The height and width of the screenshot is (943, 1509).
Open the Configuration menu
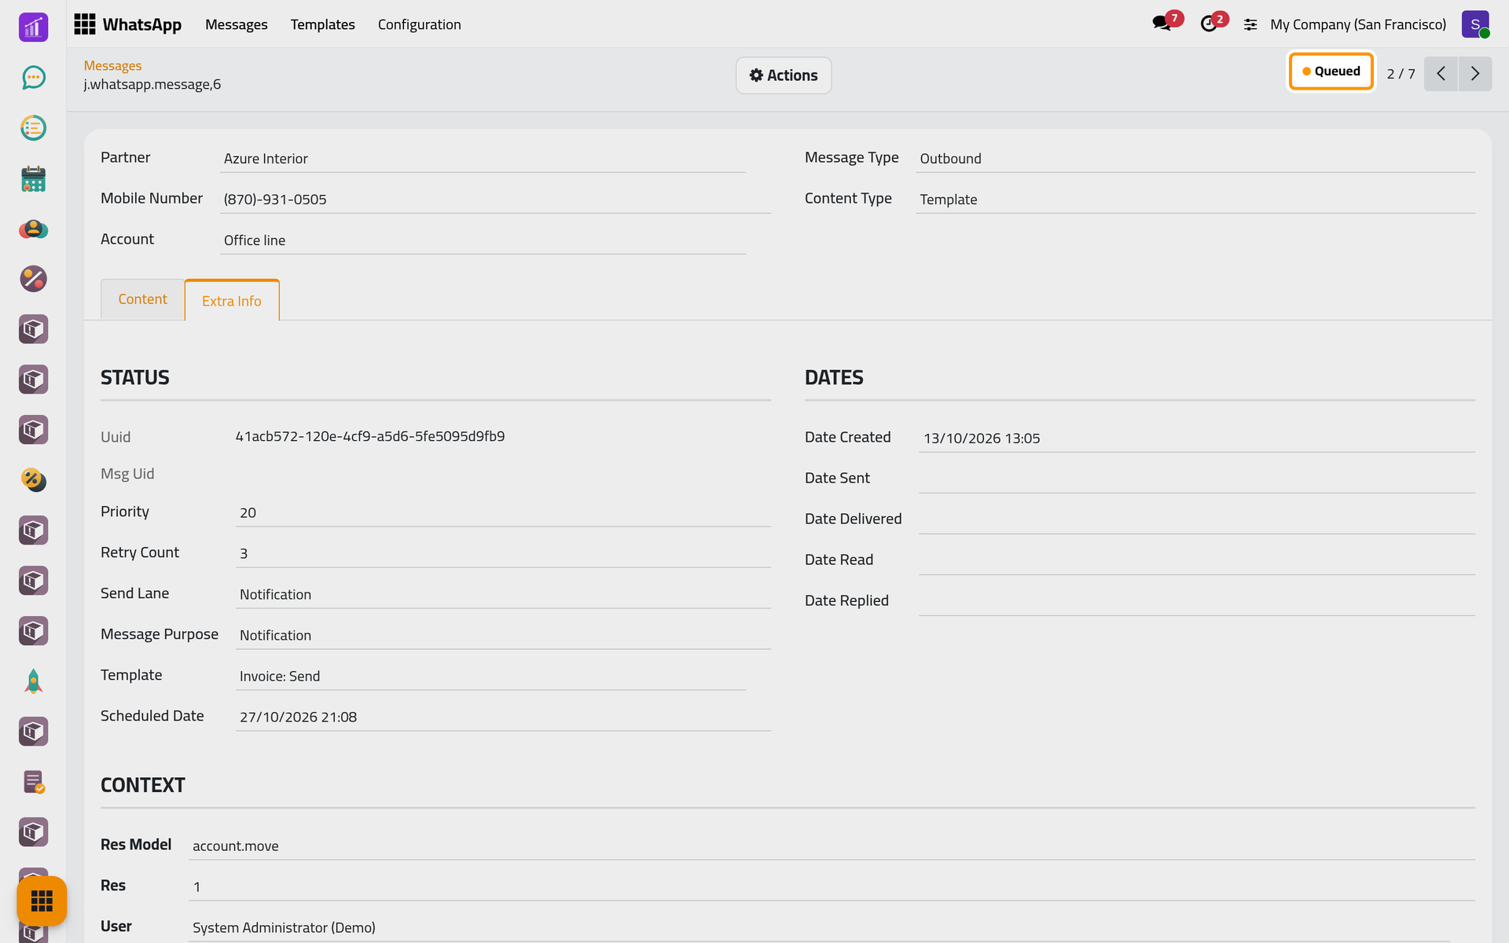[x=419, y=24]
